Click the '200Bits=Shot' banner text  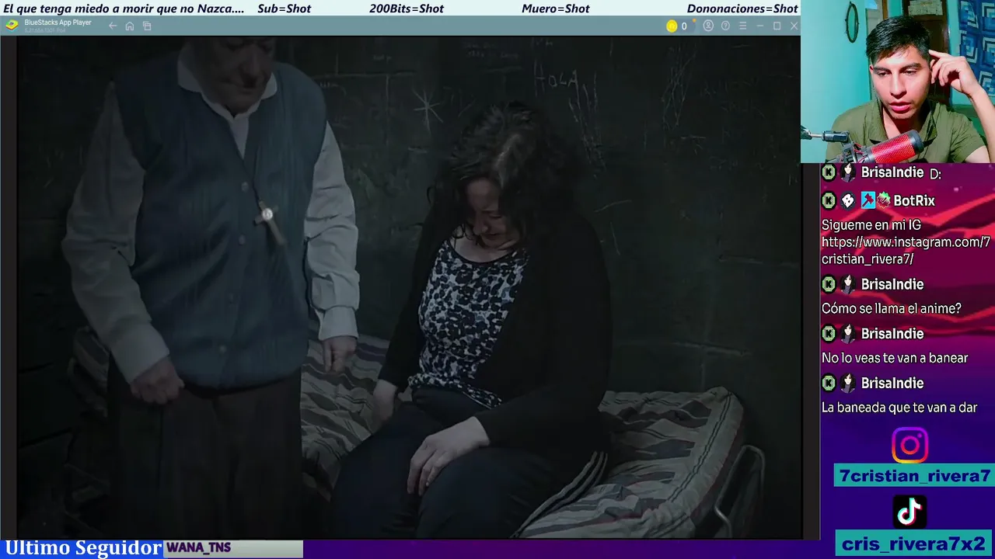(x=407, y=9)
